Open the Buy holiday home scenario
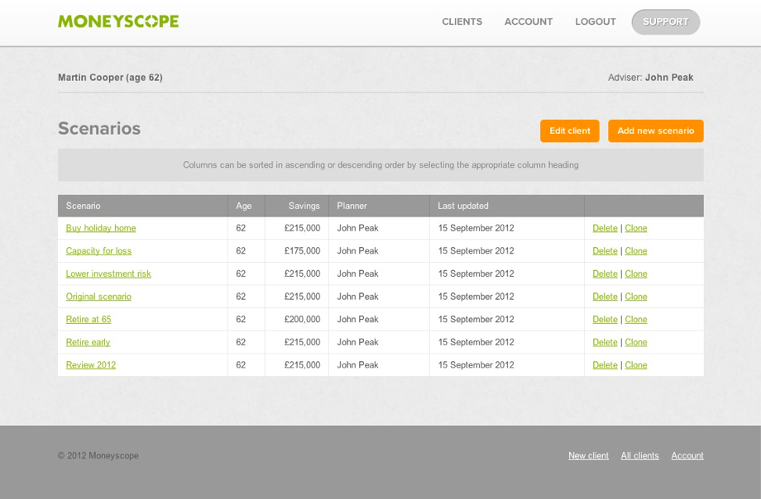This screenshot has height=499, width=761. 101,228
